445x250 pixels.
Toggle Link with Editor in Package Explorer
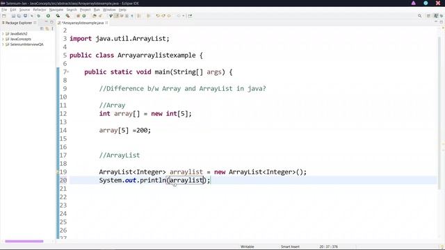[x=47, y=28]
